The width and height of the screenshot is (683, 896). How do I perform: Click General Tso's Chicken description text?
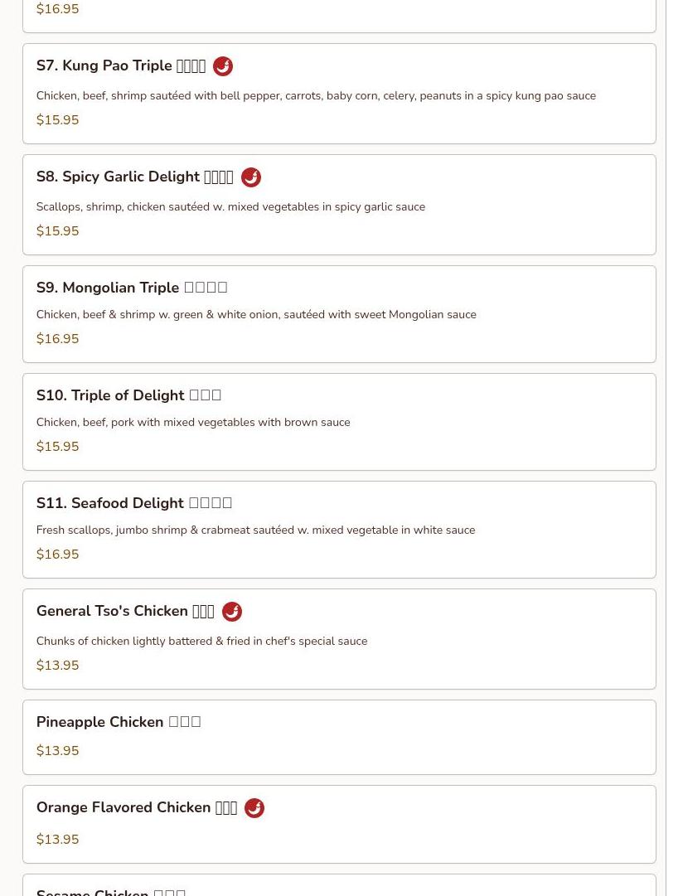[201, 642]
